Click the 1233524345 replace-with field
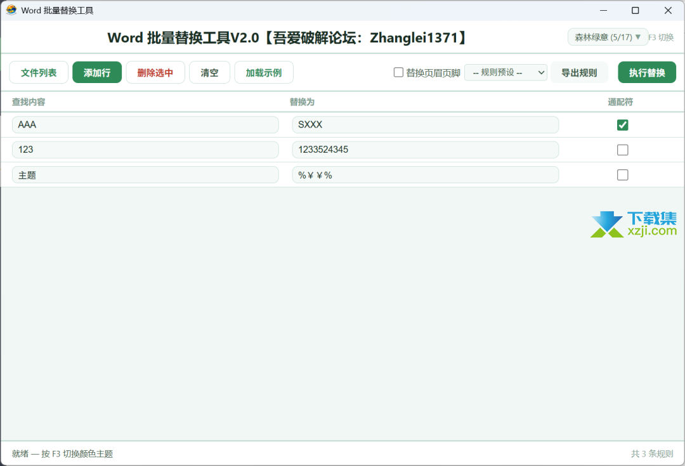This screenshot has width=685, height=466. 426,150
